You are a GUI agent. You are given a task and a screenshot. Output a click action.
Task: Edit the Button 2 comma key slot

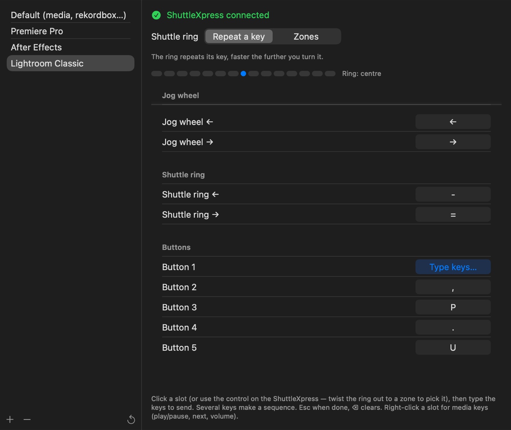click(x=453, y=287)
